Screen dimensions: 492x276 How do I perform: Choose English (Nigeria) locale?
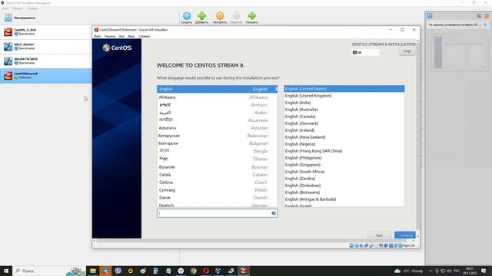pos(344,144)
